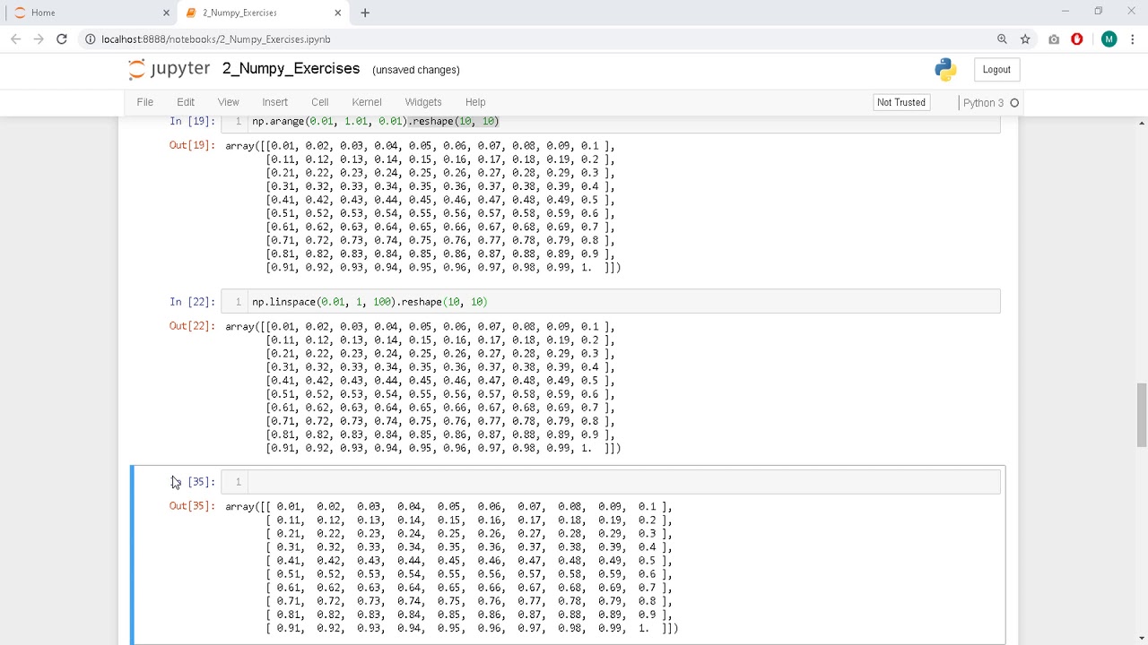Click the site info icon in address bar
Image resolution: width=1148 pixels, height=645 pixels.
coord(91,39)
